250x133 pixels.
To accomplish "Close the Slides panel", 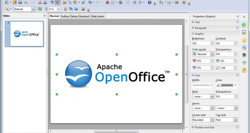I will pyautogui.click(x=44, y=16).
